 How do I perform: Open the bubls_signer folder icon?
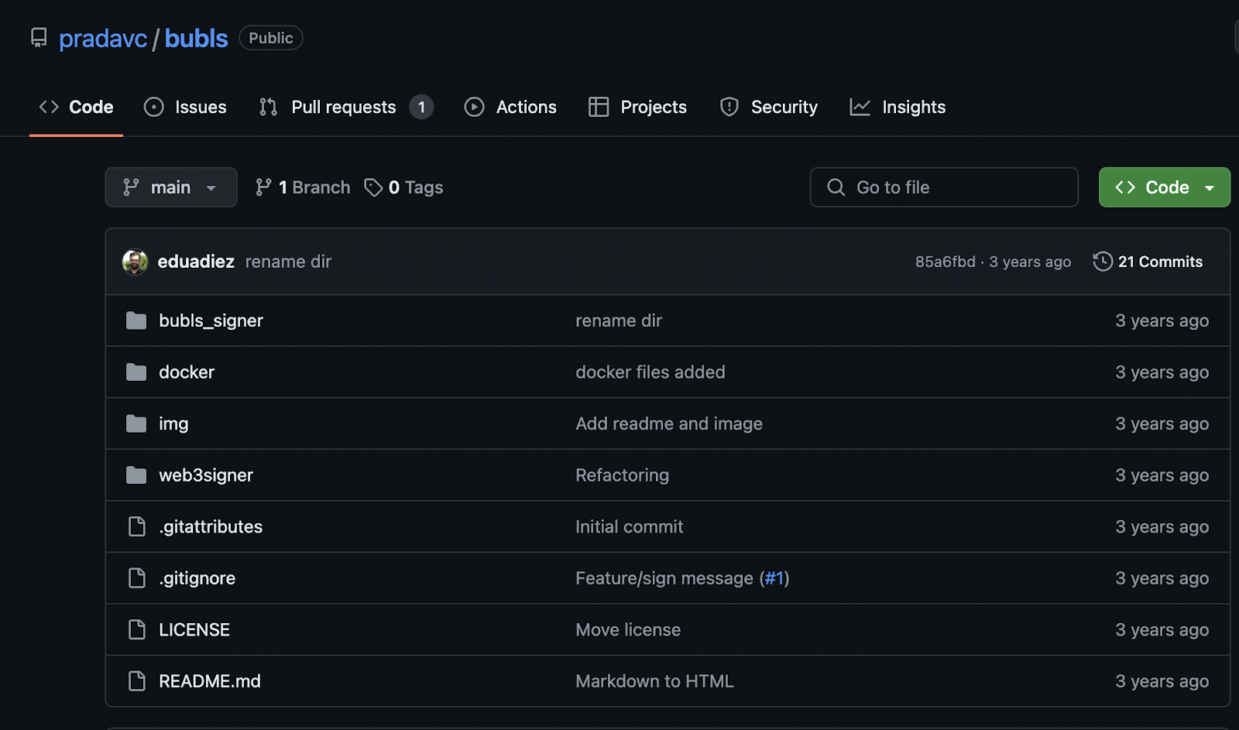click(x=136, y=320)
